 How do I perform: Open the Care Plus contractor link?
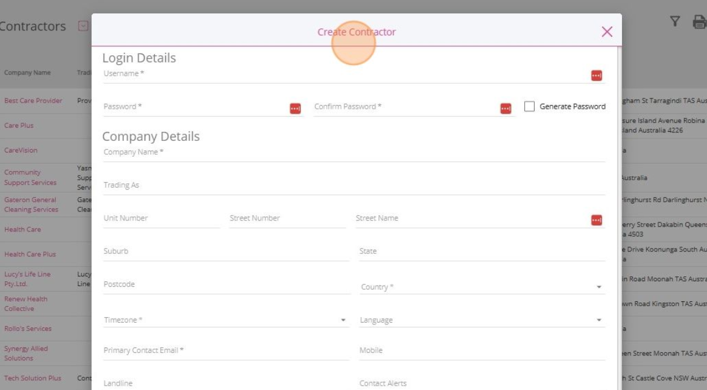coord(19,126)
